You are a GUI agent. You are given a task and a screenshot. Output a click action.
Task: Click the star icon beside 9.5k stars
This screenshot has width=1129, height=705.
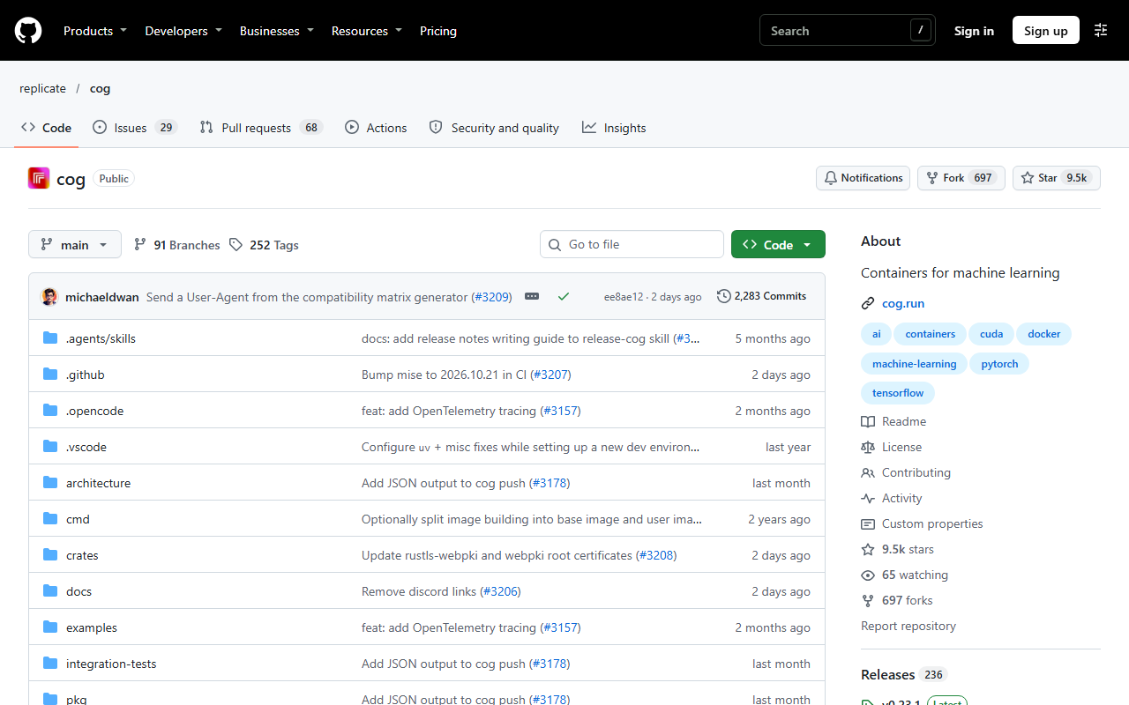click(x=868, y=549)
